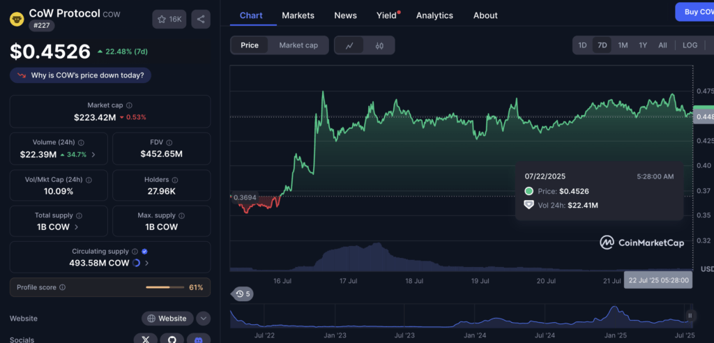The image size is (714, 343).
Task: Expand Volume (24h) details chevron
Action: point(93,154)
